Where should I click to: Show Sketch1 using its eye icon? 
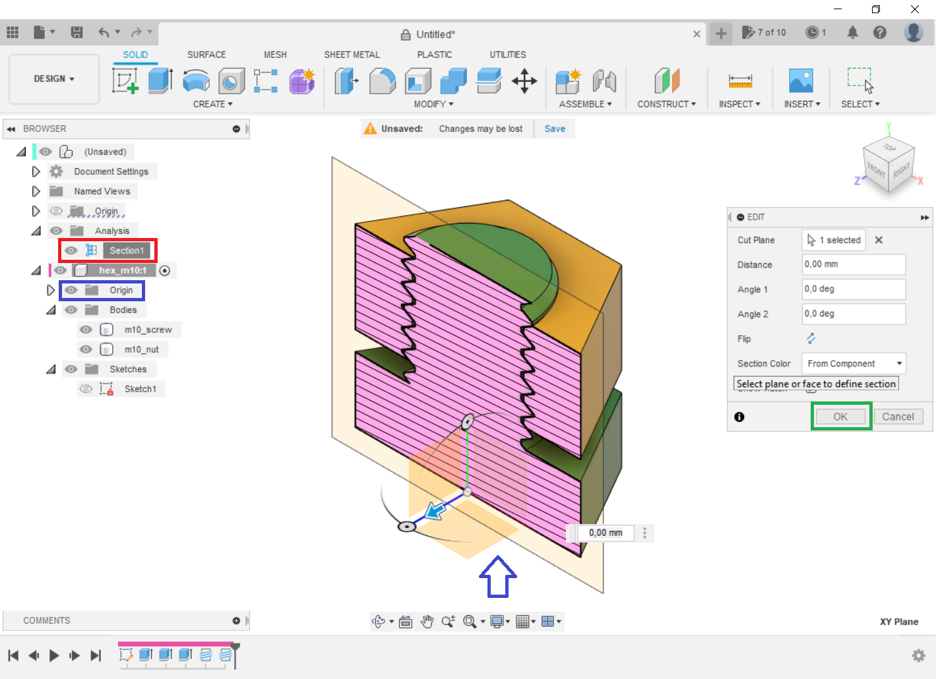tap(86, 389)
